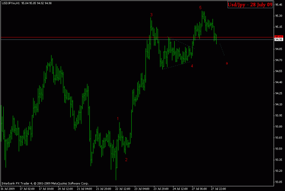
Task: Click the 94.85 price axis label
Action: coord(279,49)
